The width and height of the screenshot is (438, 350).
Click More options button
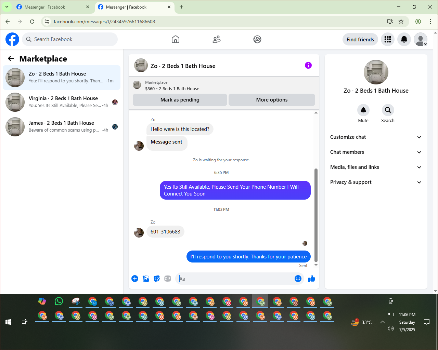(272, 100)
